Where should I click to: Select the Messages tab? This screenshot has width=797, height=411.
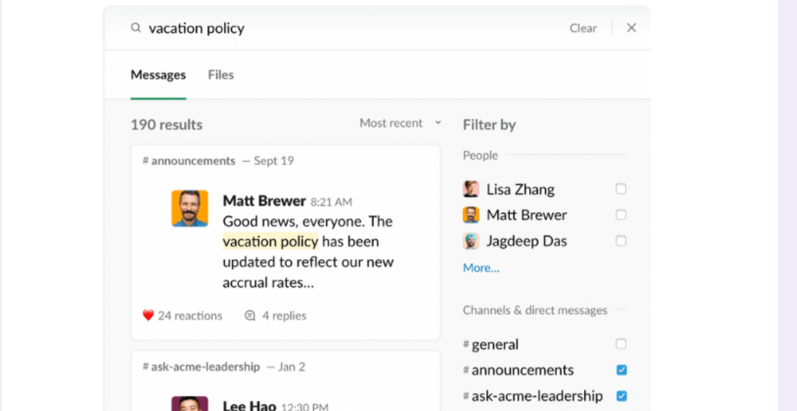[x=158, y=75]
